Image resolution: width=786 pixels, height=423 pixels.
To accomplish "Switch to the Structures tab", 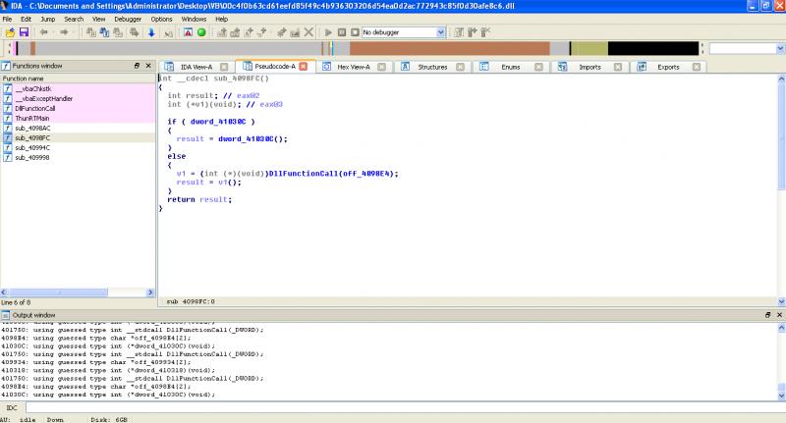I will 432,67.
